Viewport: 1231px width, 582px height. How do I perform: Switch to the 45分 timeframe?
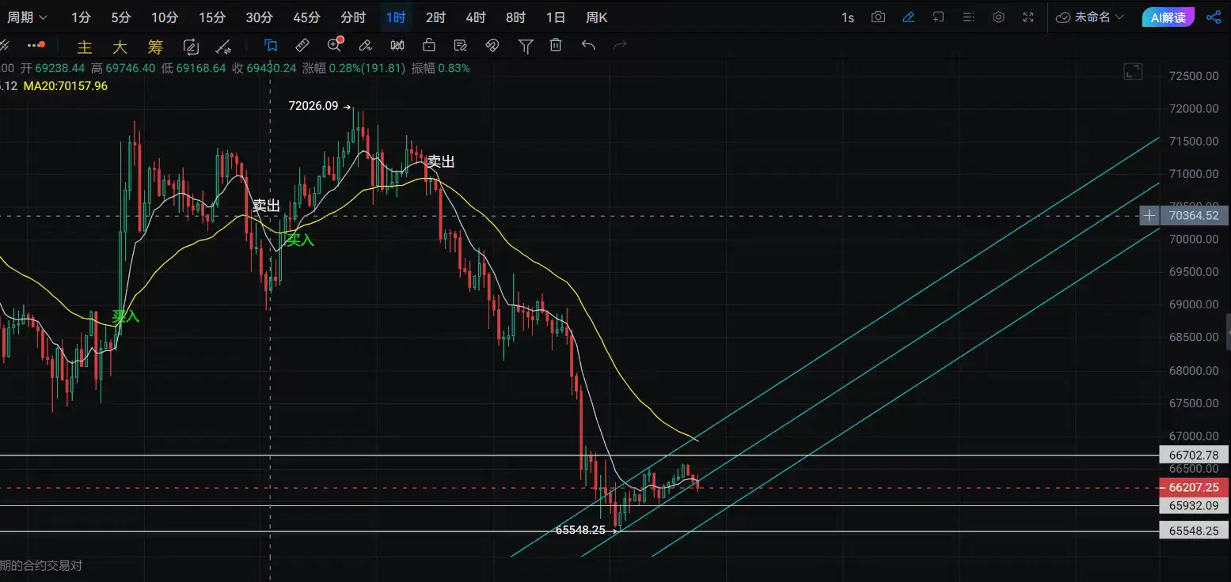306,17
